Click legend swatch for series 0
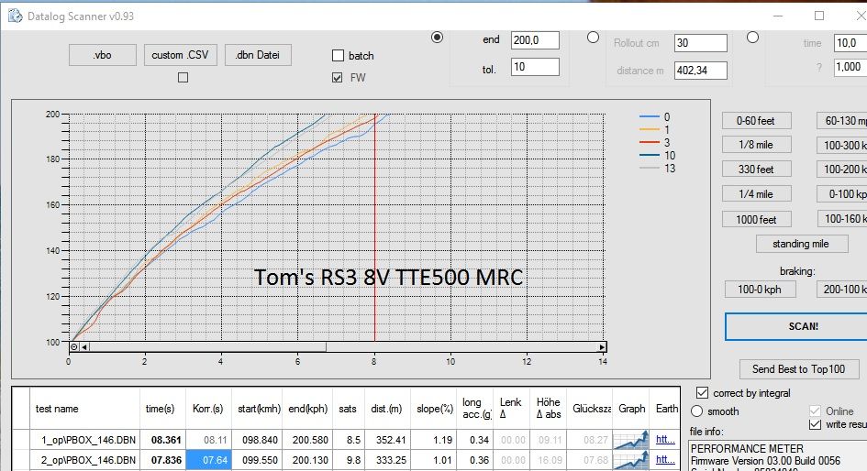 [650, 117]
